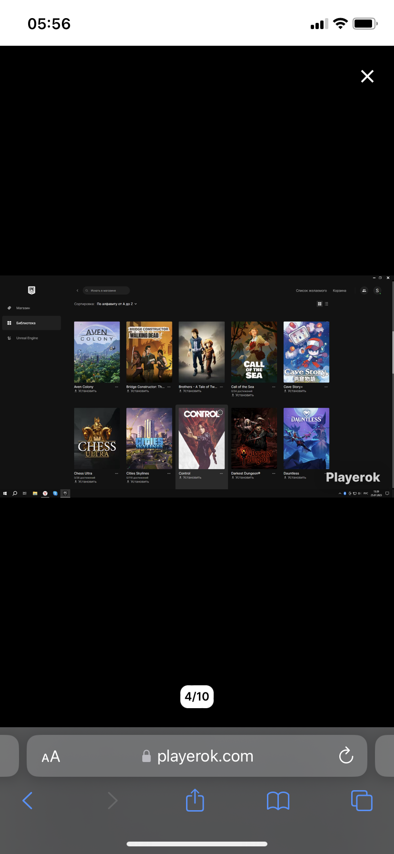This screenshot has width=394, height=854.
Task: Open the Safari tabs overview
Action: tap(362, 801)
